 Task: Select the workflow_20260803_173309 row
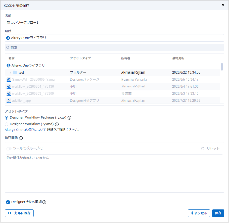pyautogui.click(x=113, y=94)
